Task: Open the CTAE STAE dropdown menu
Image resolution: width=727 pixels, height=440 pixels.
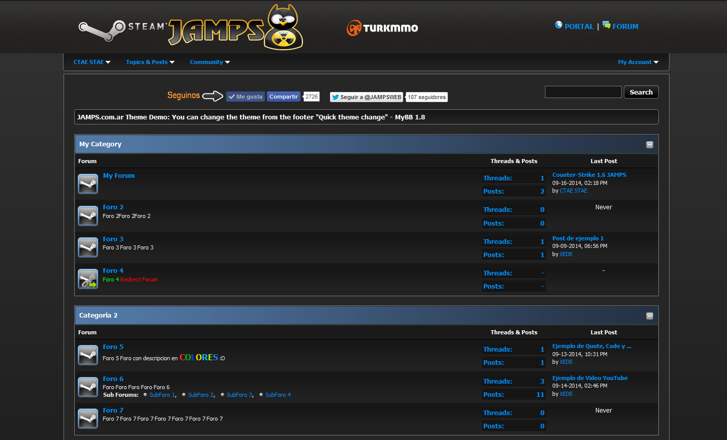Action: tap(92, 62)
